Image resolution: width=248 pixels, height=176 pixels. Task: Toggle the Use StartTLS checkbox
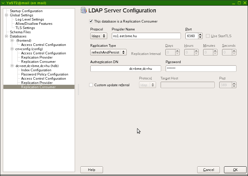pyautogui.click(x=208, y=36)
